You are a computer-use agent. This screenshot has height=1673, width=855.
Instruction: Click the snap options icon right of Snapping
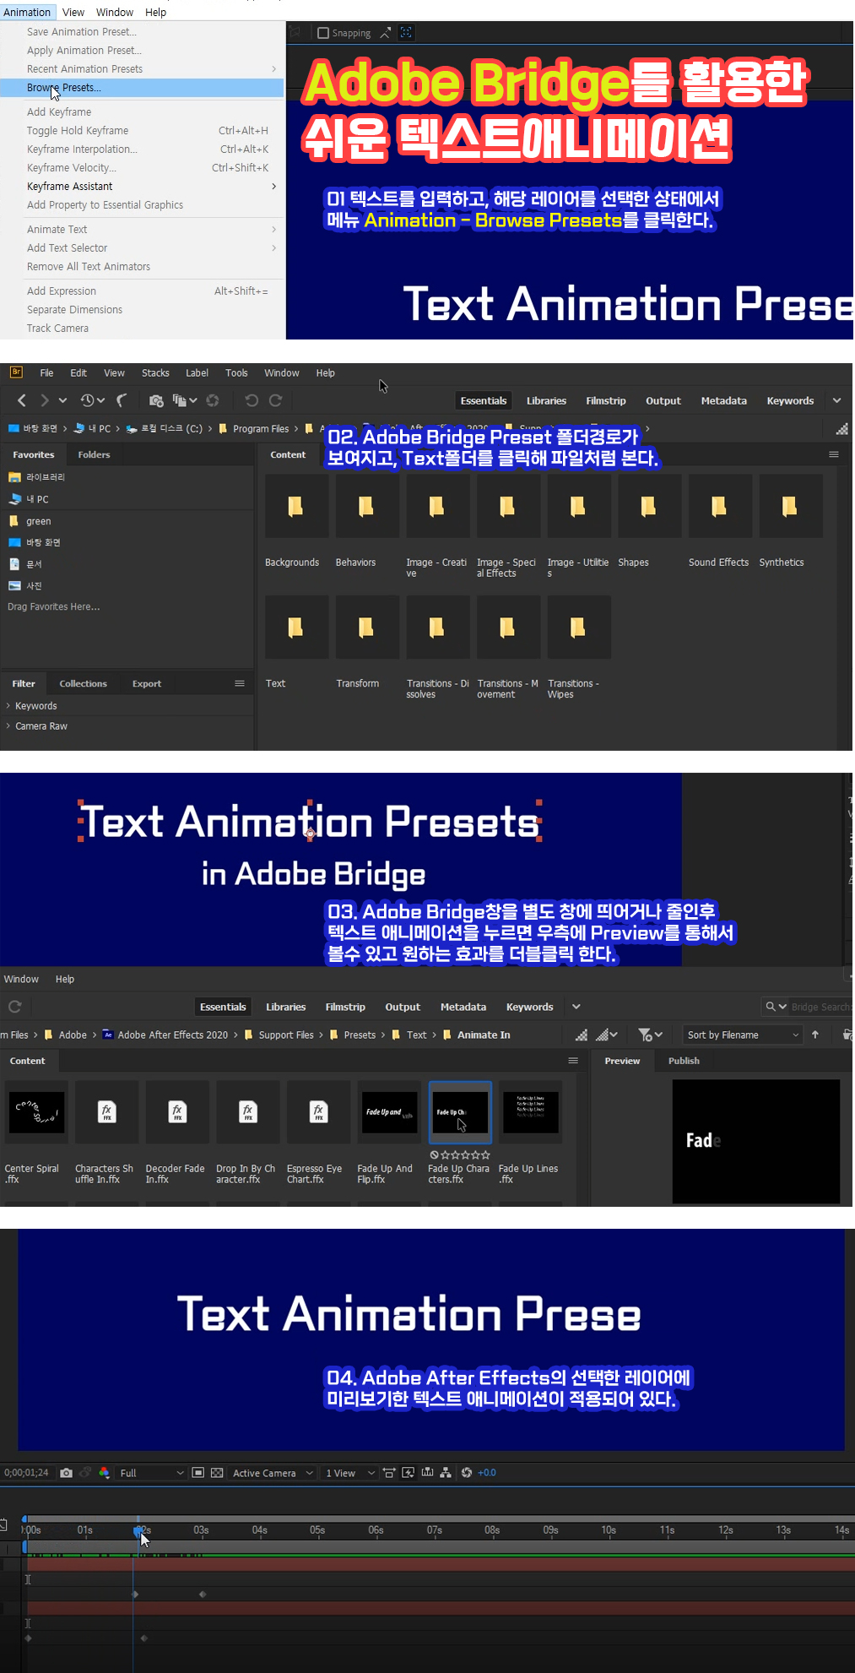[386, 33]
